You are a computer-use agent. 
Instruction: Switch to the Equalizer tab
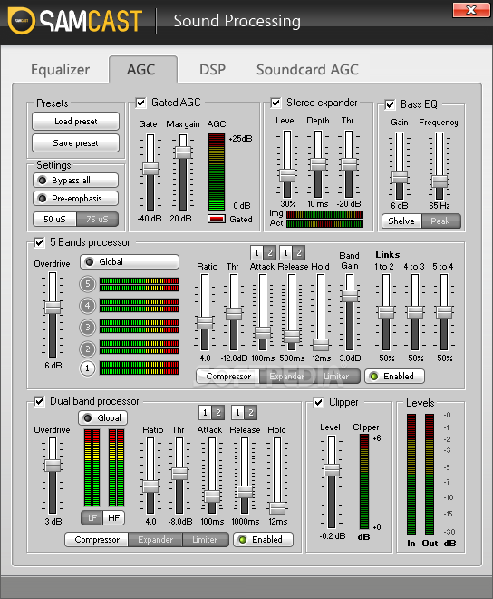61,70
